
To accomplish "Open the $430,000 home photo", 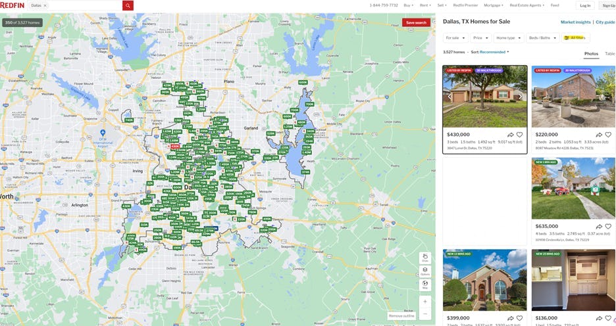I will (x=485, y=97).
